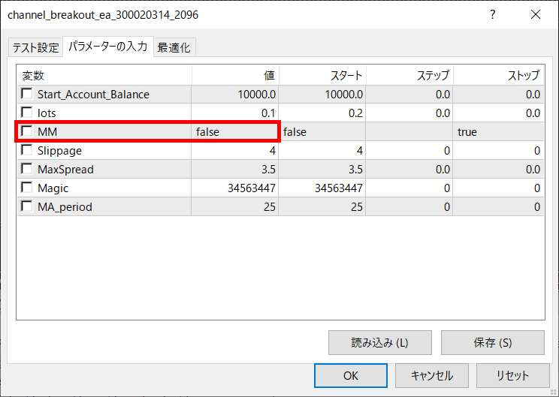The height and width of the screenshot is (397, 559).
Task: Open the MM value false dropdown cell
Action: pyautogui.click(x=234, y=131)
